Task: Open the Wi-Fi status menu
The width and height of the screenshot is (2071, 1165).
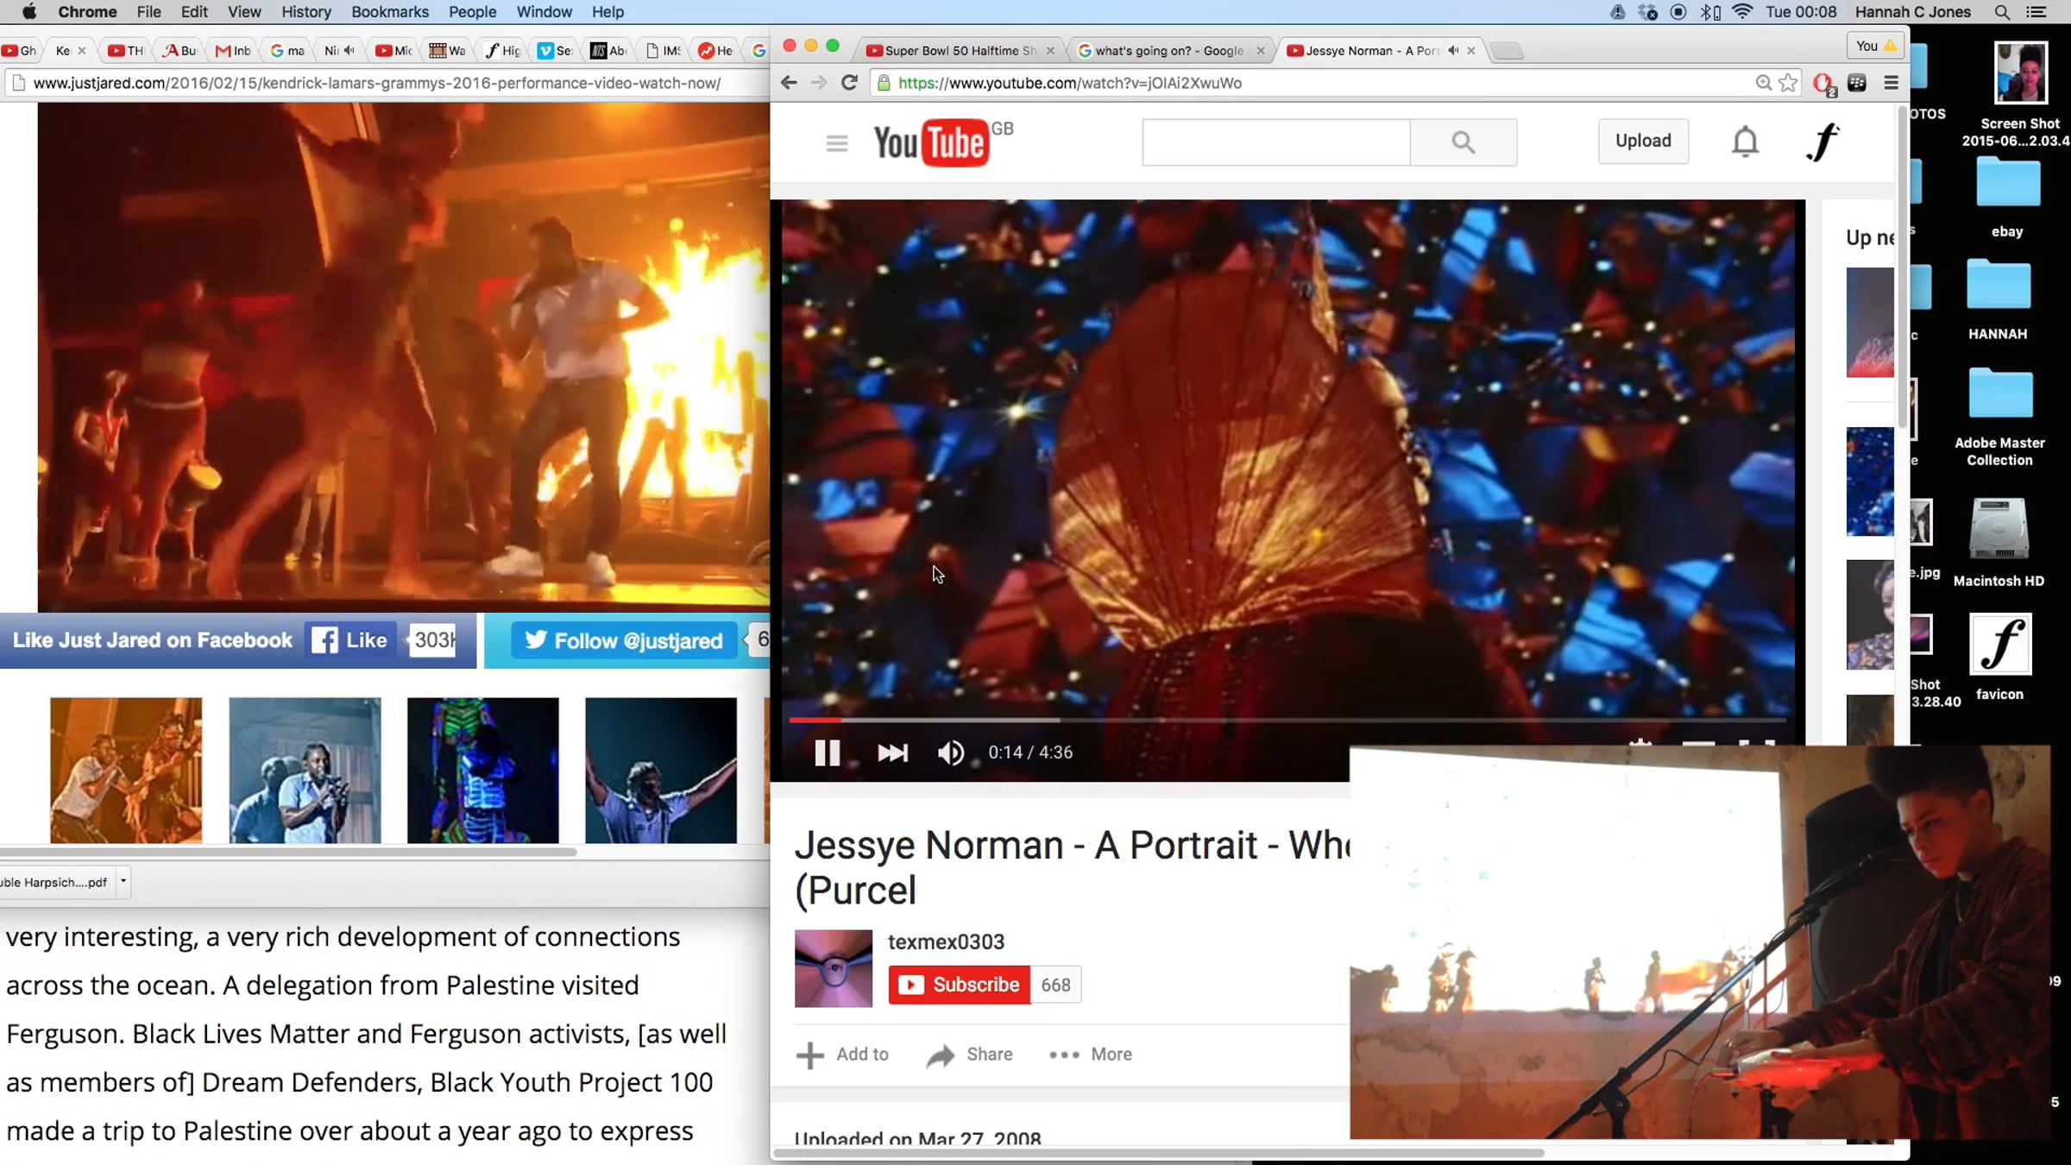Action: click(x=1742, y=12)
